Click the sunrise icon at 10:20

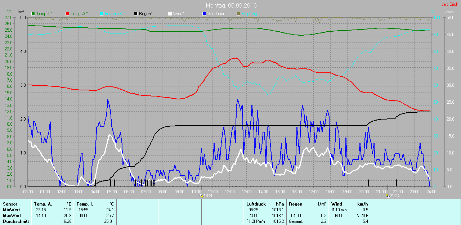(201, 195)
